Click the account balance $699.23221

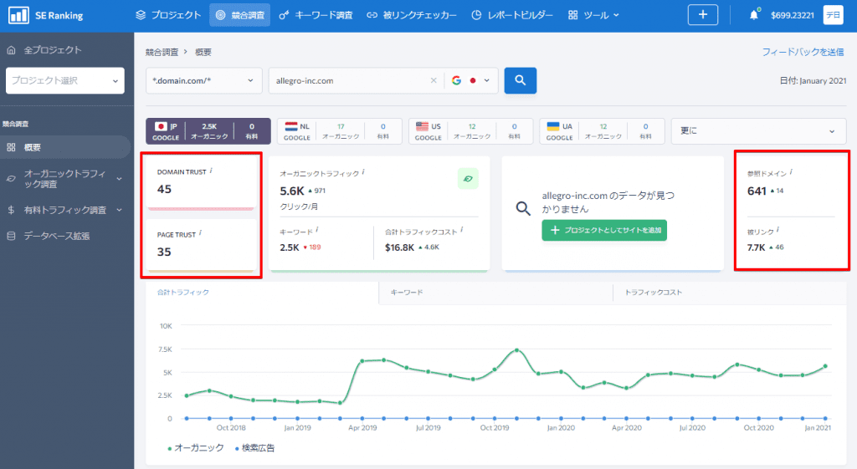tap(793, 15)
